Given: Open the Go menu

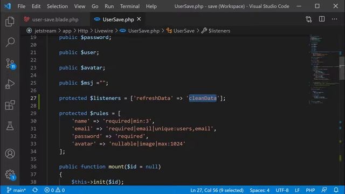Looking at the screenshot, I should pos(95,6).
